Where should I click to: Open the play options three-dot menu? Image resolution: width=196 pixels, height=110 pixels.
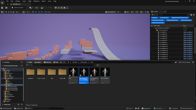pos(67,8)
